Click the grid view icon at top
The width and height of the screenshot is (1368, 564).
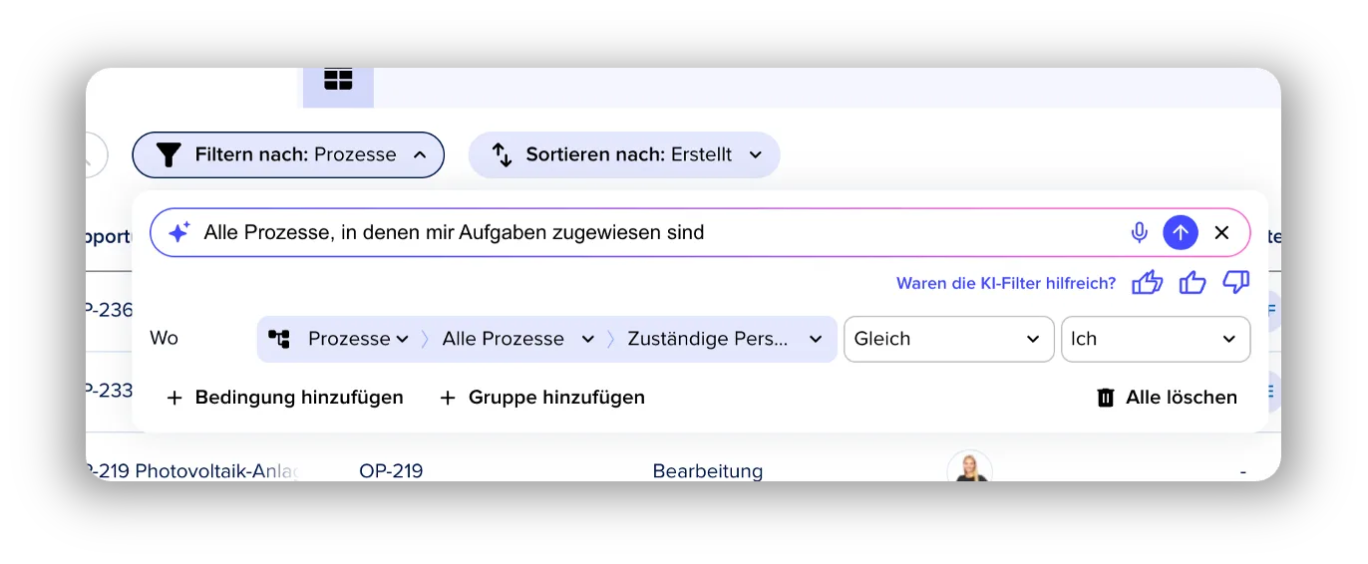pos(338,80)
